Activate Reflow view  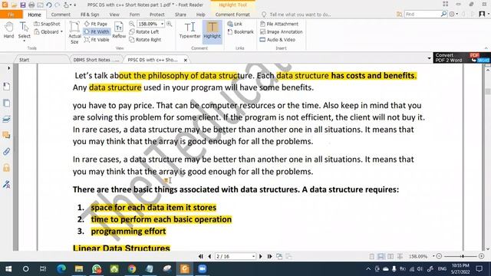pos(119,31)
